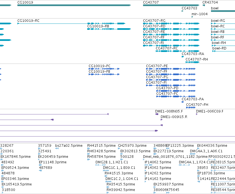Select protein CG43707-PI
235x194 pixels.
pyautogui.click(x=171, y=85)
